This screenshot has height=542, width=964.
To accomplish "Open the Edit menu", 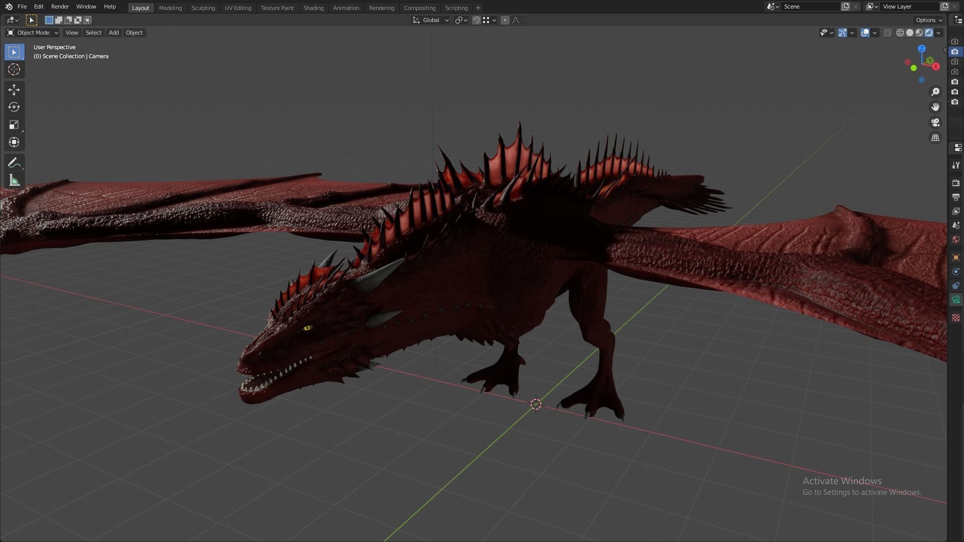I will point(39,7).
